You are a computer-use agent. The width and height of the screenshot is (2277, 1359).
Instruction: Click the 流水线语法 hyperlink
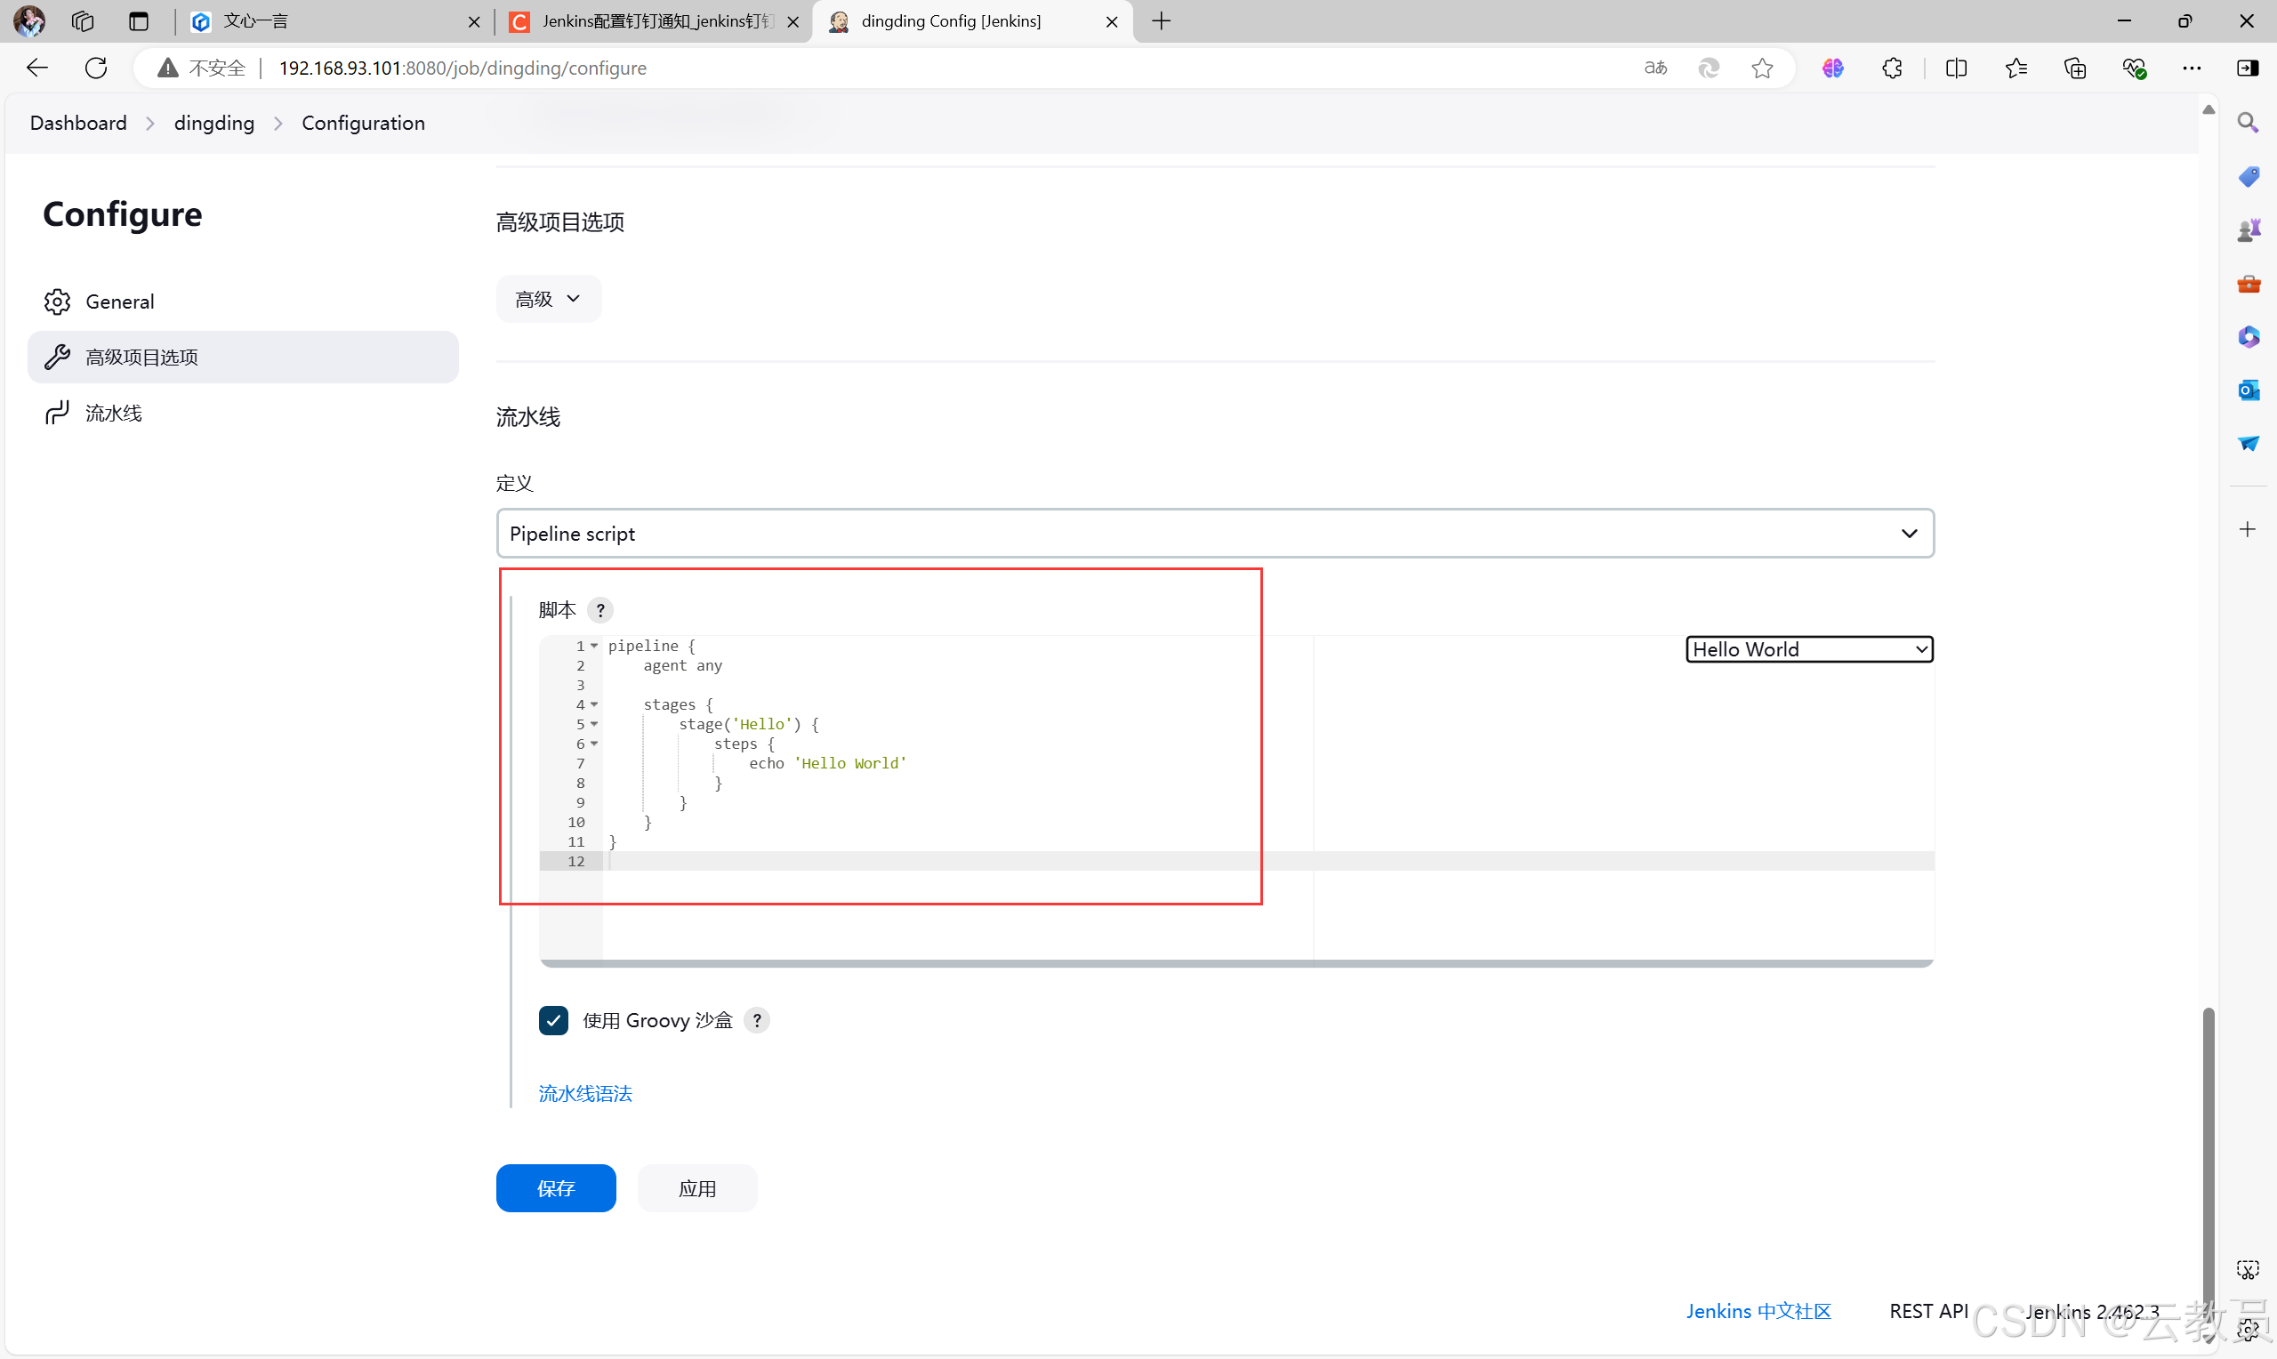pos(585,1092)
